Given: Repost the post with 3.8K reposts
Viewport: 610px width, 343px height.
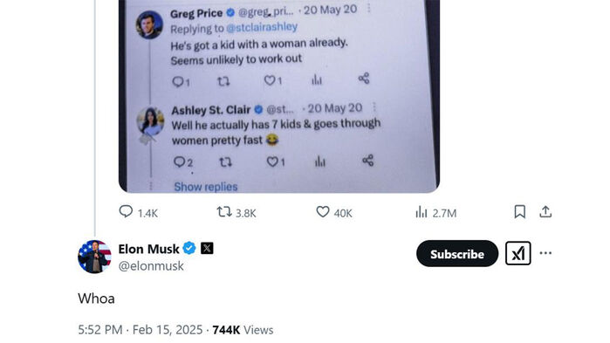Looking at the screenshot, I should coord(236,212).
